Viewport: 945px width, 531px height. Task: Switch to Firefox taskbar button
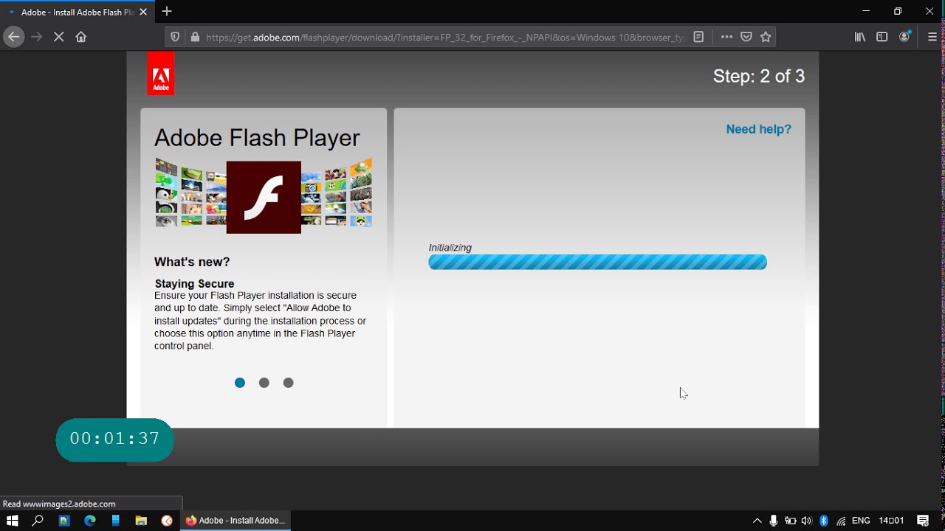[x=236, y=521]
